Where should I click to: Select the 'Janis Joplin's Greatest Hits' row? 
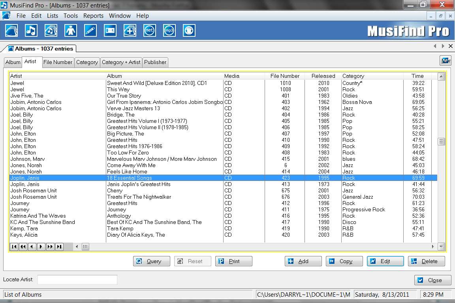click(223, 184)
